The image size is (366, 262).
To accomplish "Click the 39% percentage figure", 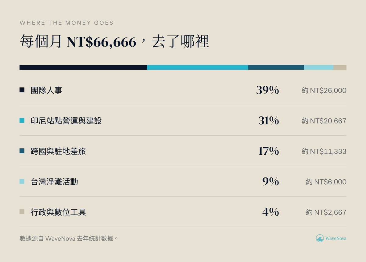I will 267,90.
